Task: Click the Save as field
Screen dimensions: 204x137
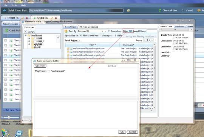Action: click(127, 66)
